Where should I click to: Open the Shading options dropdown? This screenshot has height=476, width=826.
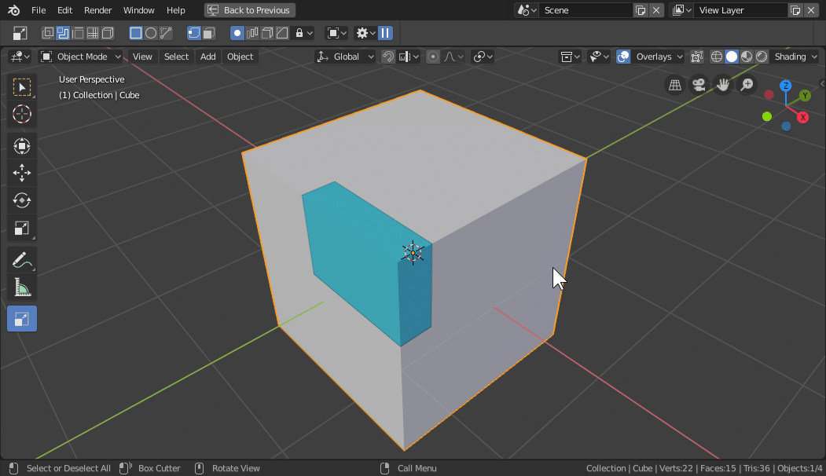coord(795,57)
